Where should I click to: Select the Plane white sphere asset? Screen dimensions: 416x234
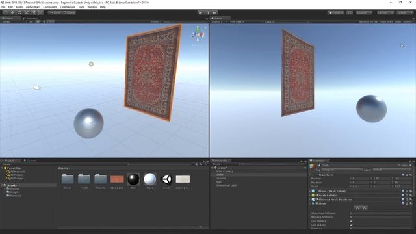[x=150, y=179]
